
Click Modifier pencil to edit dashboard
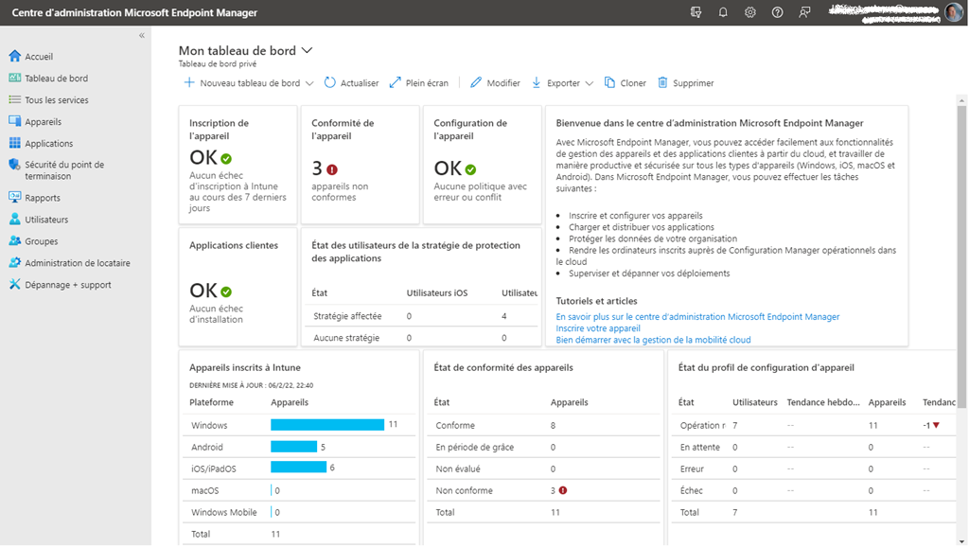click(x=476, y=83)
